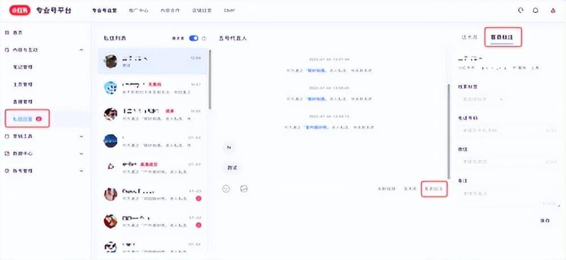Open the fourth top navigation tab
This screenshot has width=566, height=260.
click(202, 11)
